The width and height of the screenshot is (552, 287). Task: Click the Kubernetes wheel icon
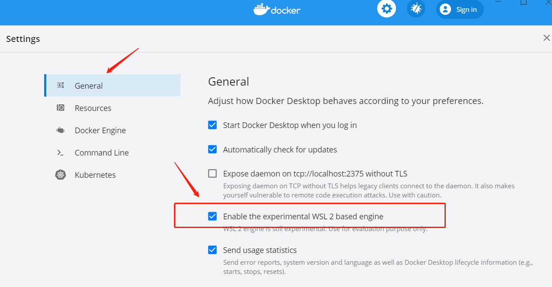point(60,175)
